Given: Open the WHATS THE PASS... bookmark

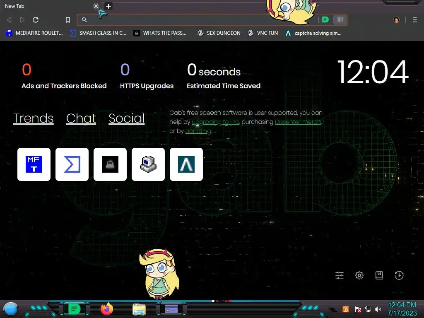Looking at the screenshot, I should (x=160, y=33).
